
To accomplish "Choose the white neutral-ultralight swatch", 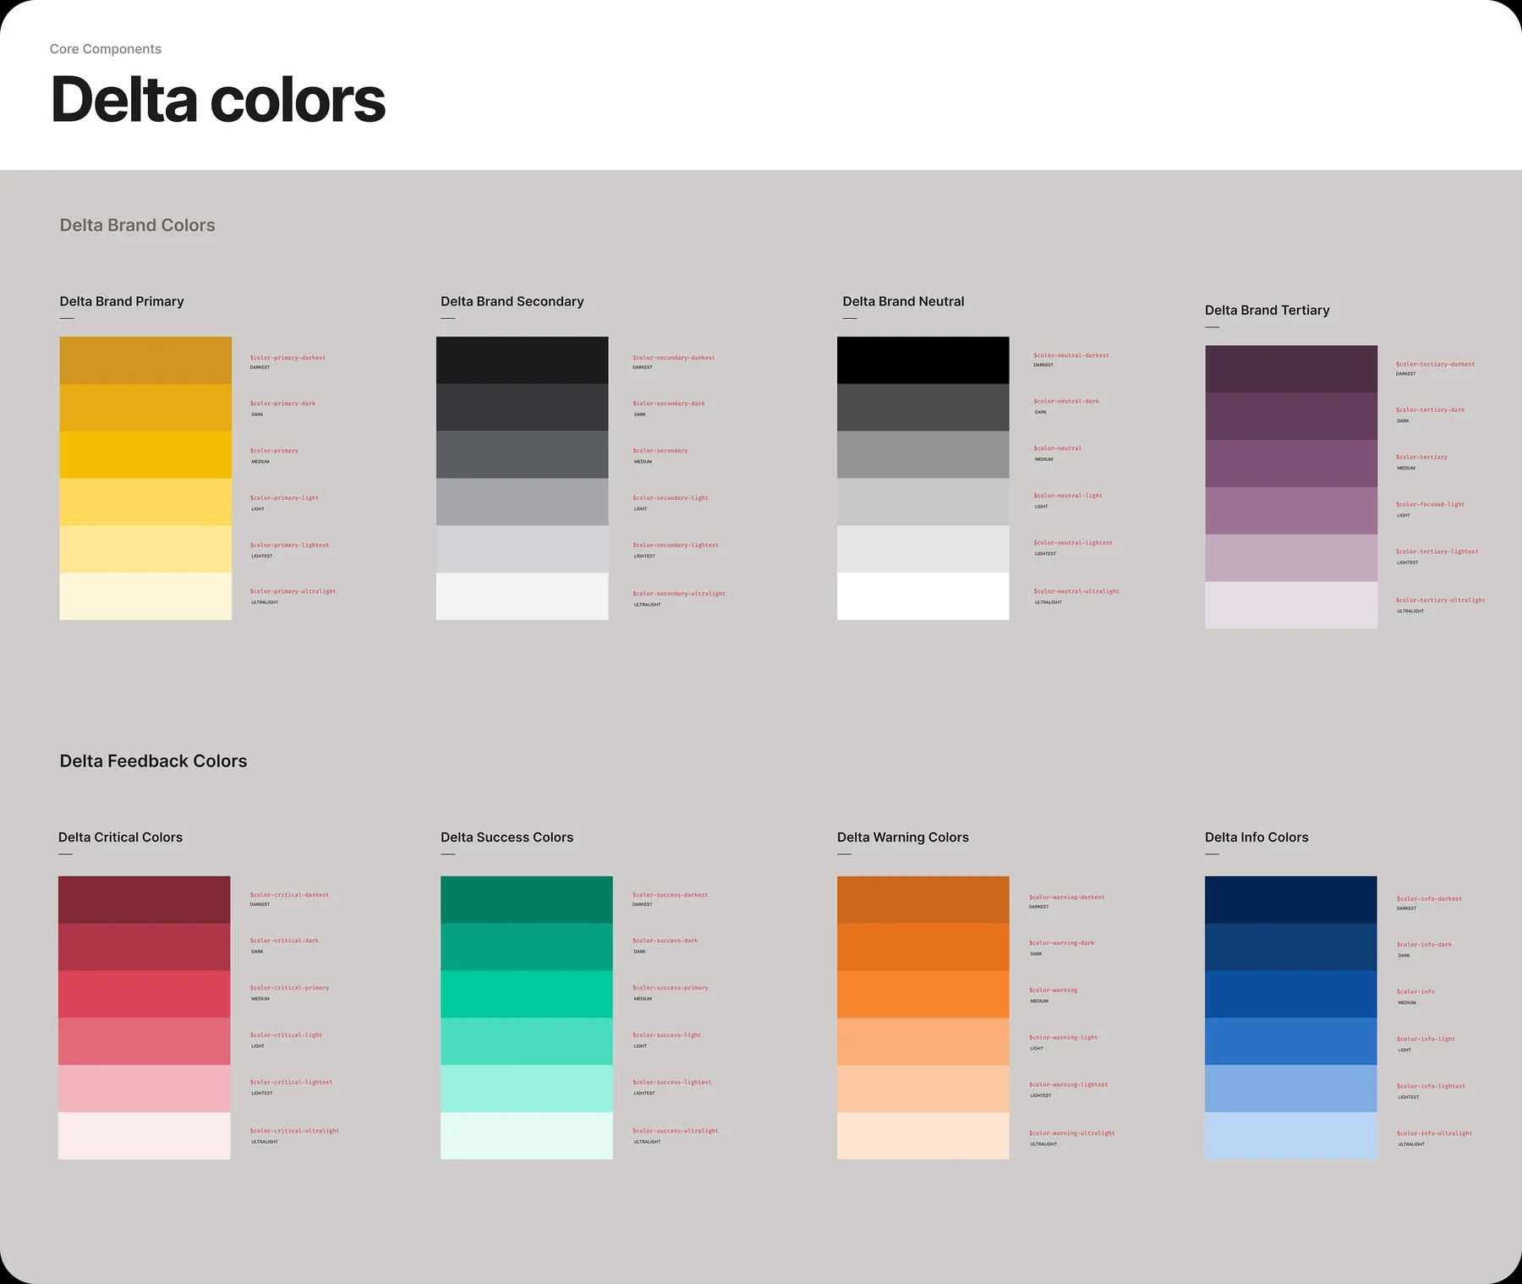I will pyautogui.click(x=923, y=596).
